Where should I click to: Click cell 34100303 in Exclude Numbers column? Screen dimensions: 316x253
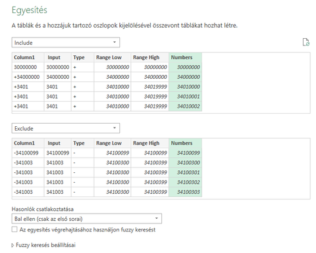[186, 192]
